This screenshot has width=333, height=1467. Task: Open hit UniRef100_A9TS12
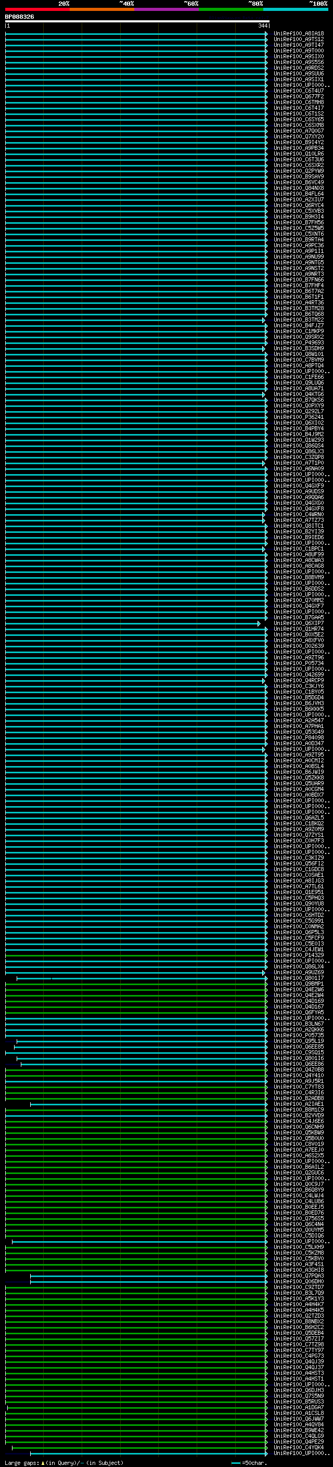[x=298, y=40]
